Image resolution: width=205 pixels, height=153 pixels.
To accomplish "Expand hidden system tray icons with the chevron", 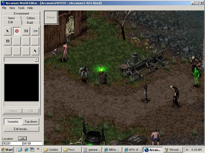I will pyautogui.click(x=187, y=150).
